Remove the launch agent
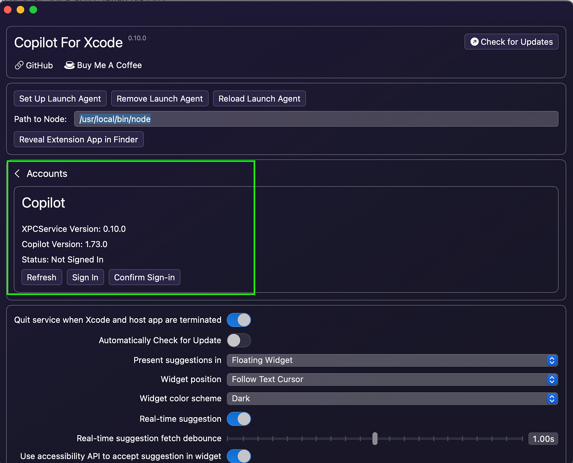This screenshot has height=463, width=573. 160,99
